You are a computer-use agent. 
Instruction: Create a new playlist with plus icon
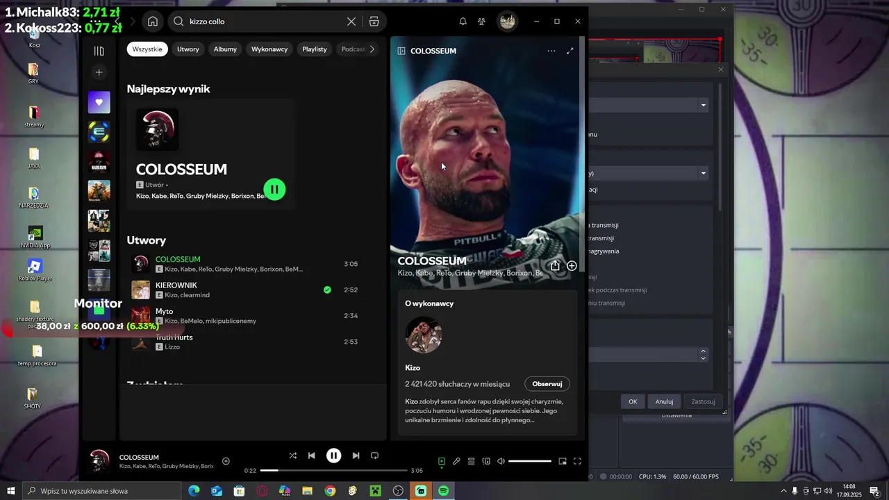99,72
